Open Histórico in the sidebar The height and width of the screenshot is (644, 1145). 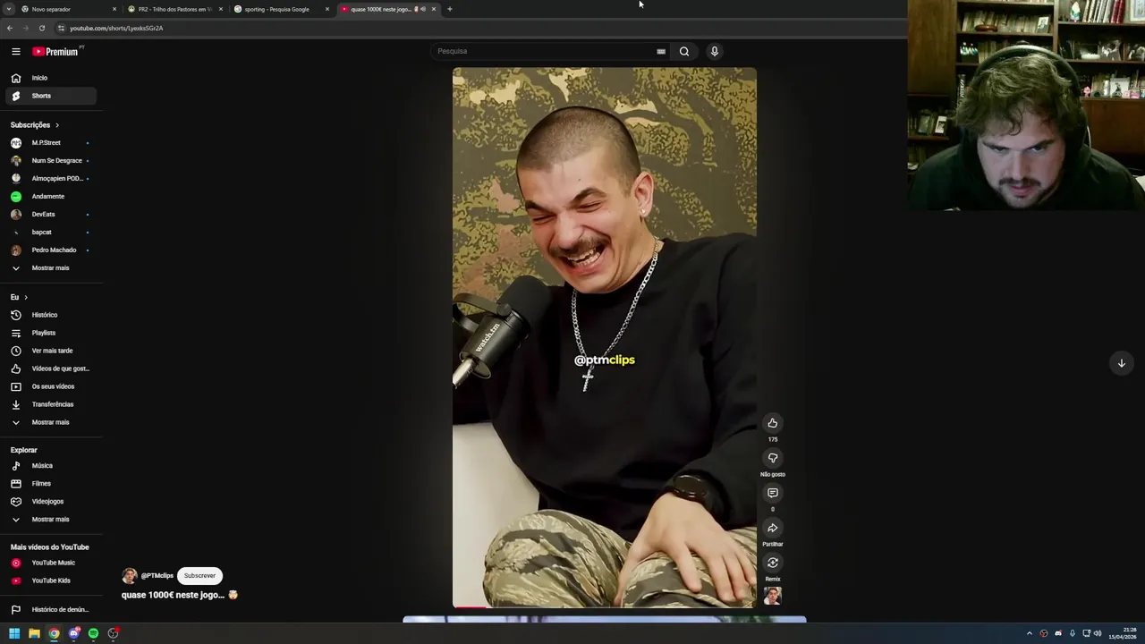[x=50, y=315]
